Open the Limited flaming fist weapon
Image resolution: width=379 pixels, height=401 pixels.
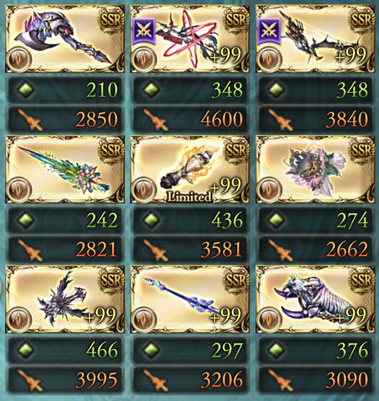(x=190, y=170)
